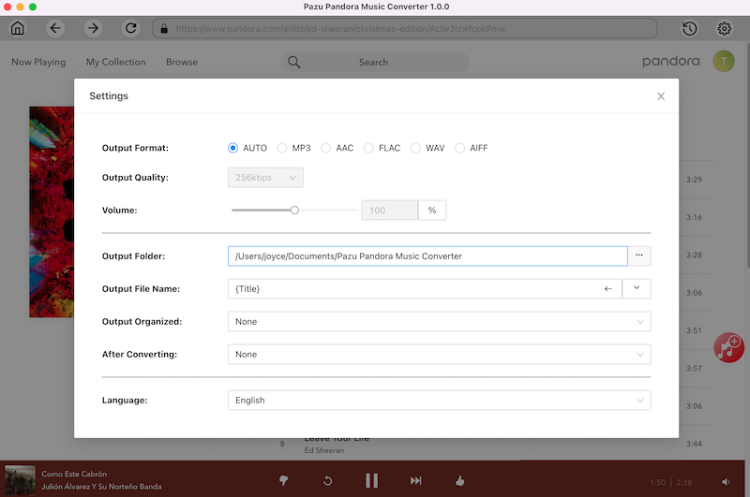Go to My Collection tab
This screenshot has width=750, height=497.
pyautogui.click(x=115, y=62)
